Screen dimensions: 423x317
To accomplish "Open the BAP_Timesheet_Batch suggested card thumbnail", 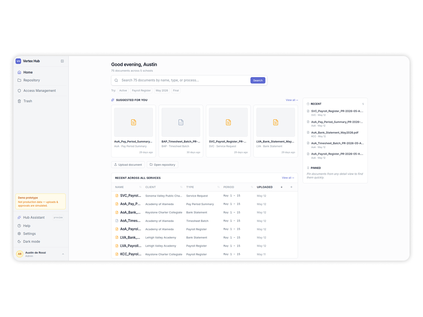I will coord(181,122).
